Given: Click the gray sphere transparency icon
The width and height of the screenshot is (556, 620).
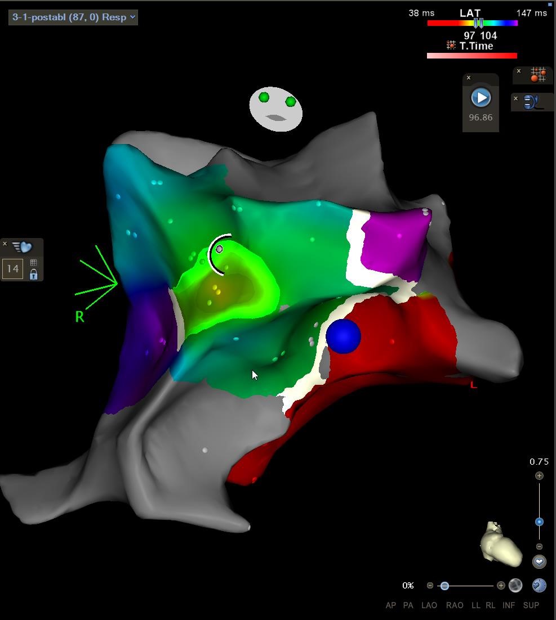Looking at the screenshot, I should tap(515, 585).
